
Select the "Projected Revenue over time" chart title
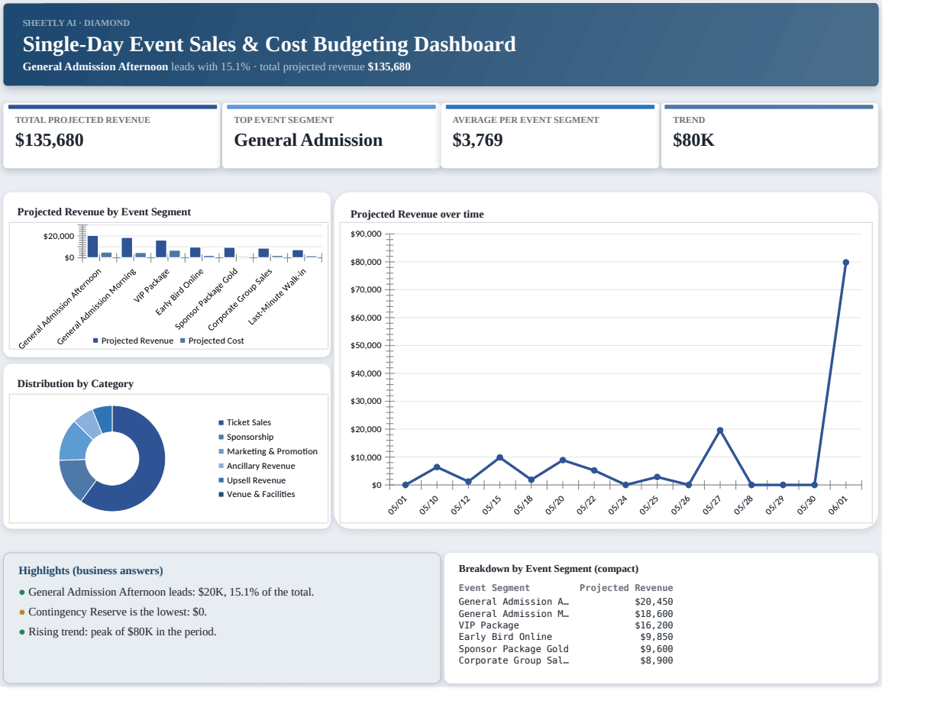coord(417,215)
